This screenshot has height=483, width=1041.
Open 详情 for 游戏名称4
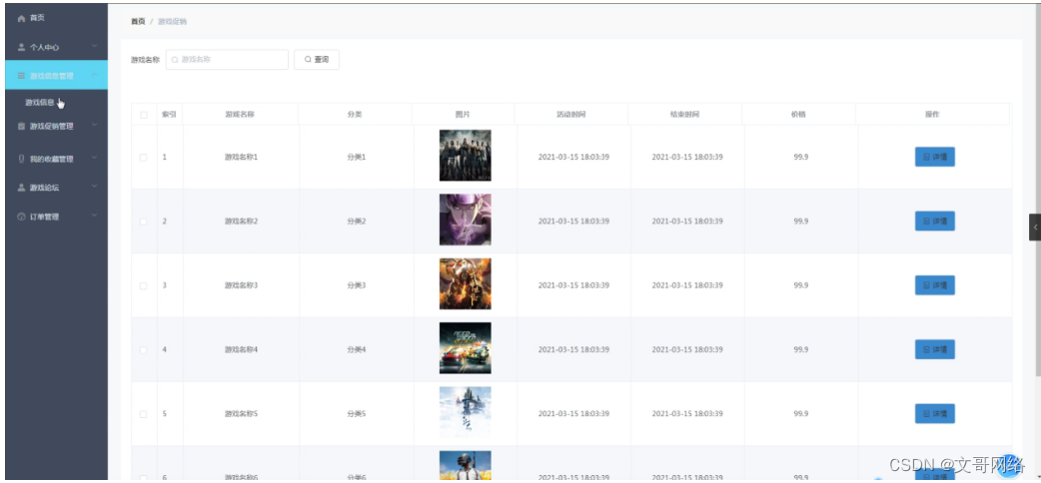(x=935, y=349)
